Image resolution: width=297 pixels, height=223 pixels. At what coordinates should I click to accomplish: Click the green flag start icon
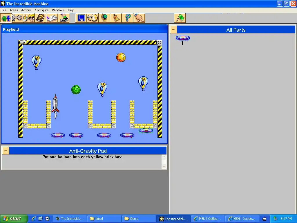[x=180, y=18]
